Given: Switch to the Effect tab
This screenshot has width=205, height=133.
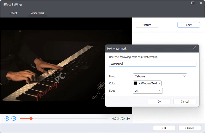Looking at the screenshot, I should (14, 13).
